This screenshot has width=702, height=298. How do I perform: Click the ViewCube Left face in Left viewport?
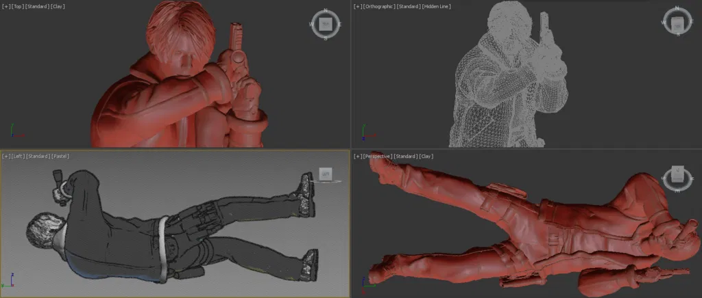point(326,173)
